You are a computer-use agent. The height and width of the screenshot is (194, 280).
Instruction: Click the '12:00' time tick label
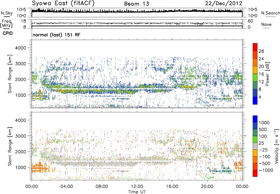[x=137, y=187]
